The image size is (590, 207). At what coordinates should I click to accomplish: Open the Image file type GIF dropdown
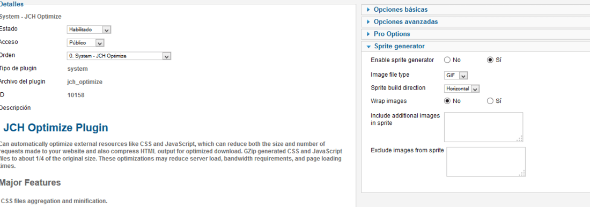pos(456,76)
